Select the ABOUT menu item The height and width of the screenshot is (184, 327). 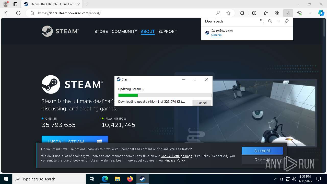(148, 31)
